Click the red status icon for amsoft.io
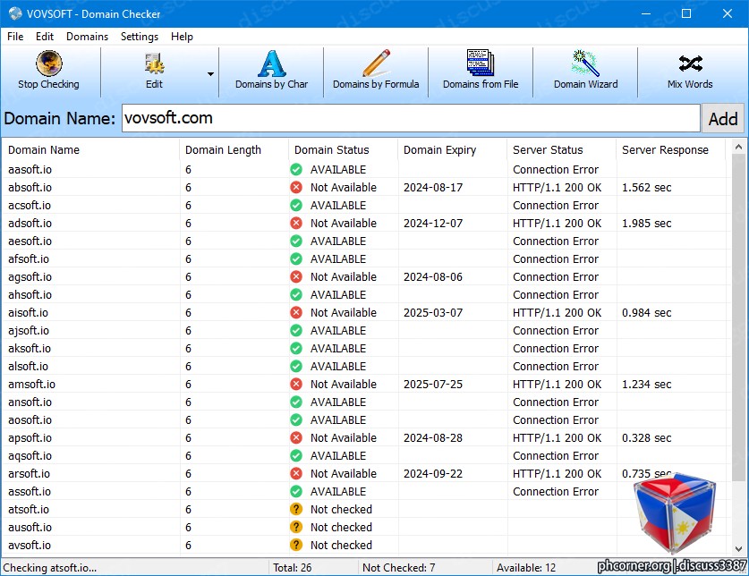749x576 pixels. point(296,384)
